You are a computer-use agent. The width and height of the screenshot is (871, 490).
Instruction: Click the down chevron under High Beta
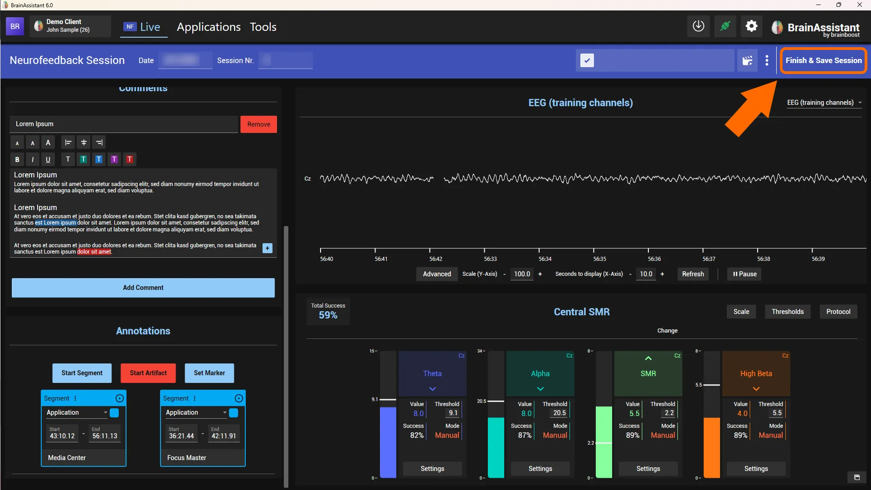756,389
